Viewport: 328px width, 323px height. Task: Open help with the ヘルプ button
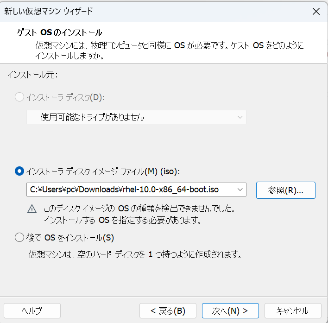(x=32, y=310)
